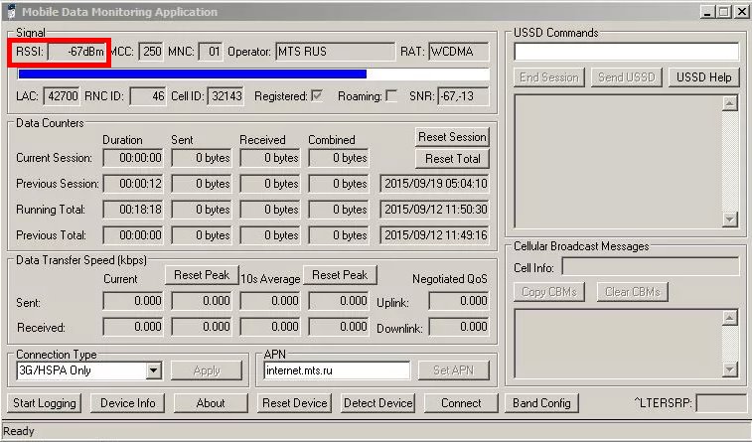This screenshot has height=442, width=752.
Task: Click USSD response scrollbar down arrow
Action: pyautogui.click(x=729, y=220)
